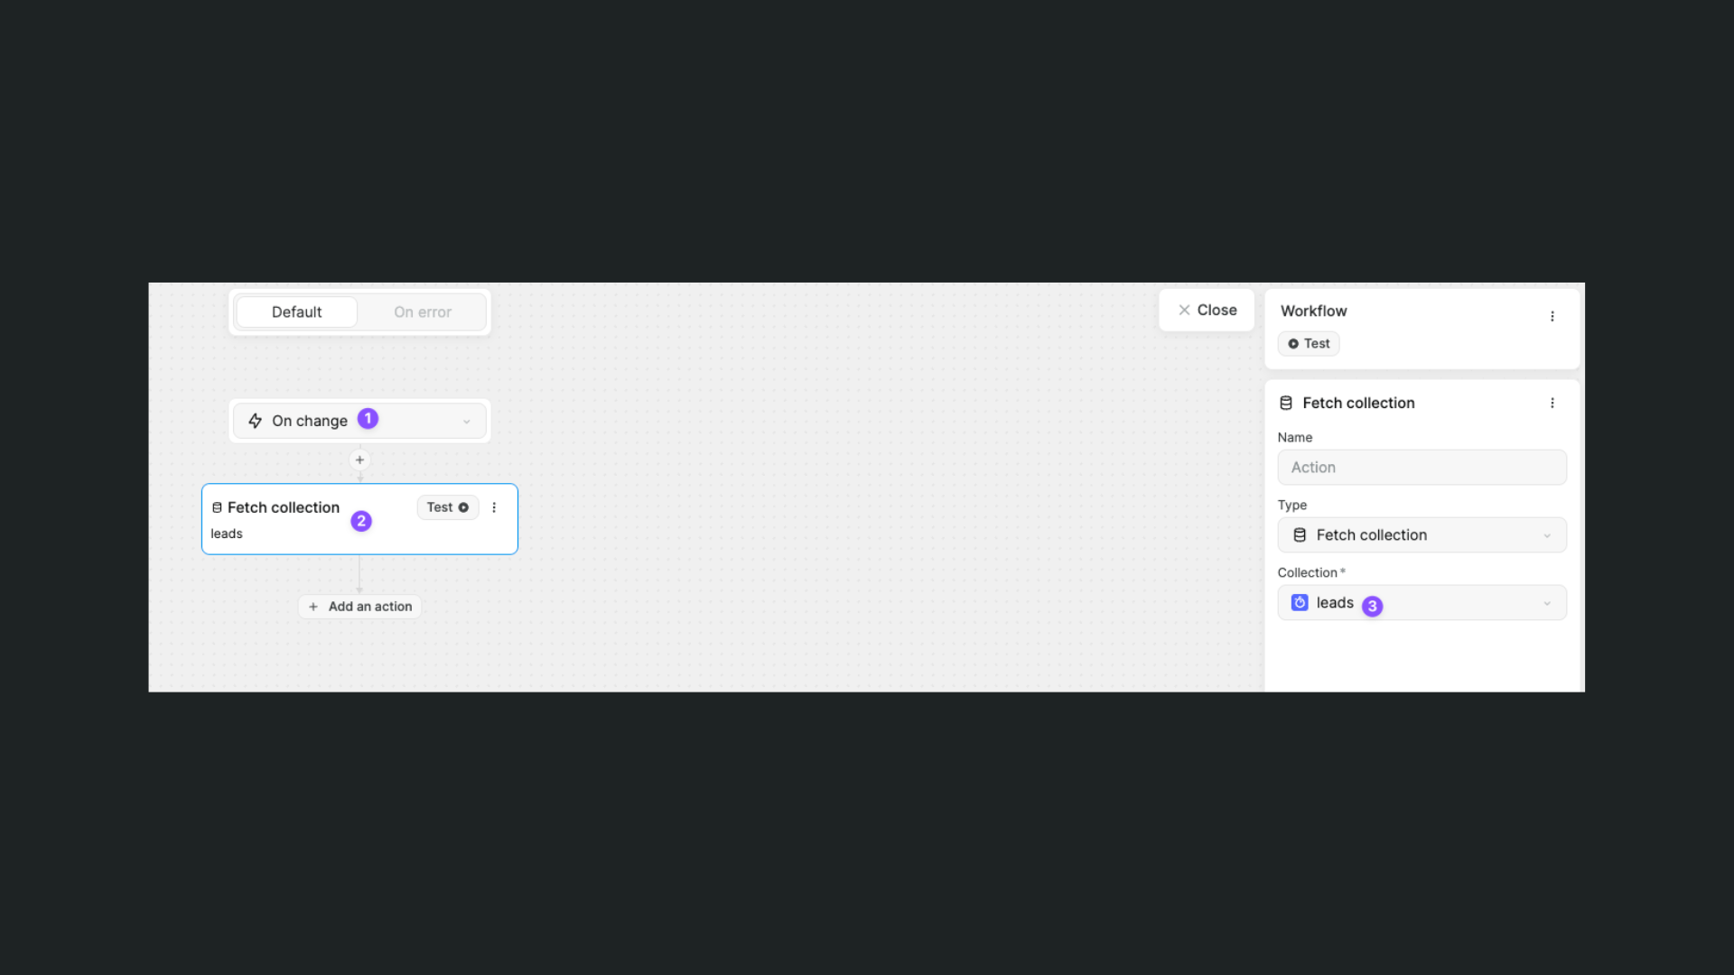1734x975 pixels.
Task: Switch to the On error tab
Action: click(x=422, y=311)
